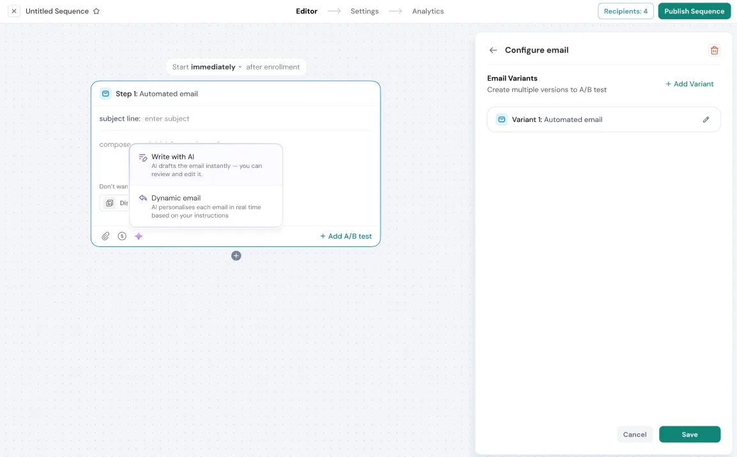Screen dimensions: 737x457
Task: Click the Write with AI pencil icon
Action: 143,158
